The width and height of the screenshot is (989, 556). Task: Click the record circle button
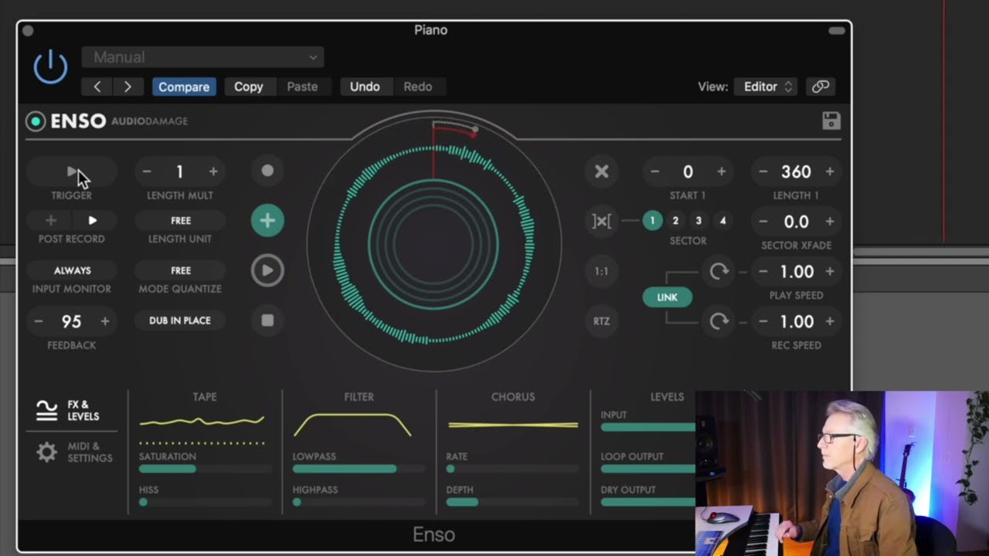[267, 171]
